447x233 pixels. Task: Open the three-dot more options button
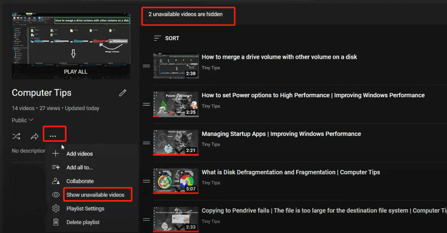point(53,136)
